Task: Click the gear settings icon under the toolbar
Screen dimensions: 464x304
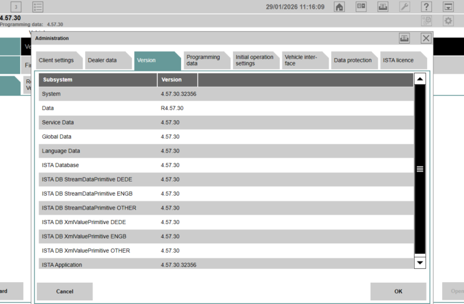Action: (448, 21)
